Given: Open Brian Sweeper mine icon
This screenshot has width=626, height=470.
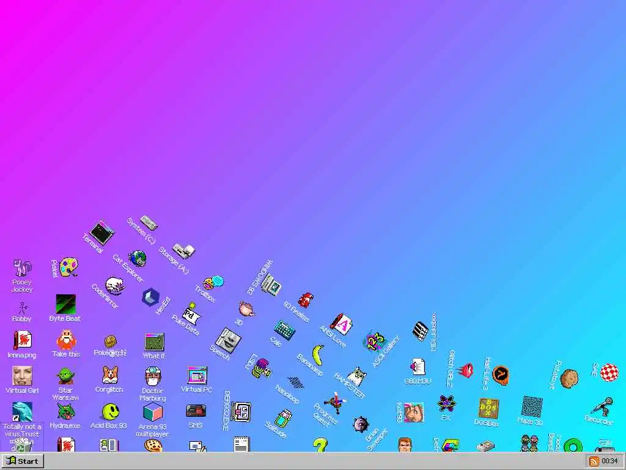Looking at the screenshot, I should click(x=361, y=424).
